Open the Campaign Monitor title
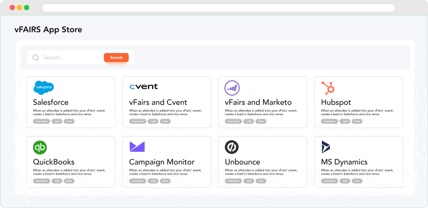 162,162
